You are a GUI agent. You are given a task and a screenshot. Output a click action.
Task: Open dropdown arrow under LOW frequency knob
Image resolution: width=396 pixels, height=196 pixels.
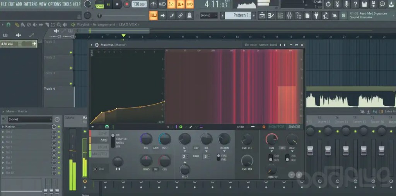[272, 151]
